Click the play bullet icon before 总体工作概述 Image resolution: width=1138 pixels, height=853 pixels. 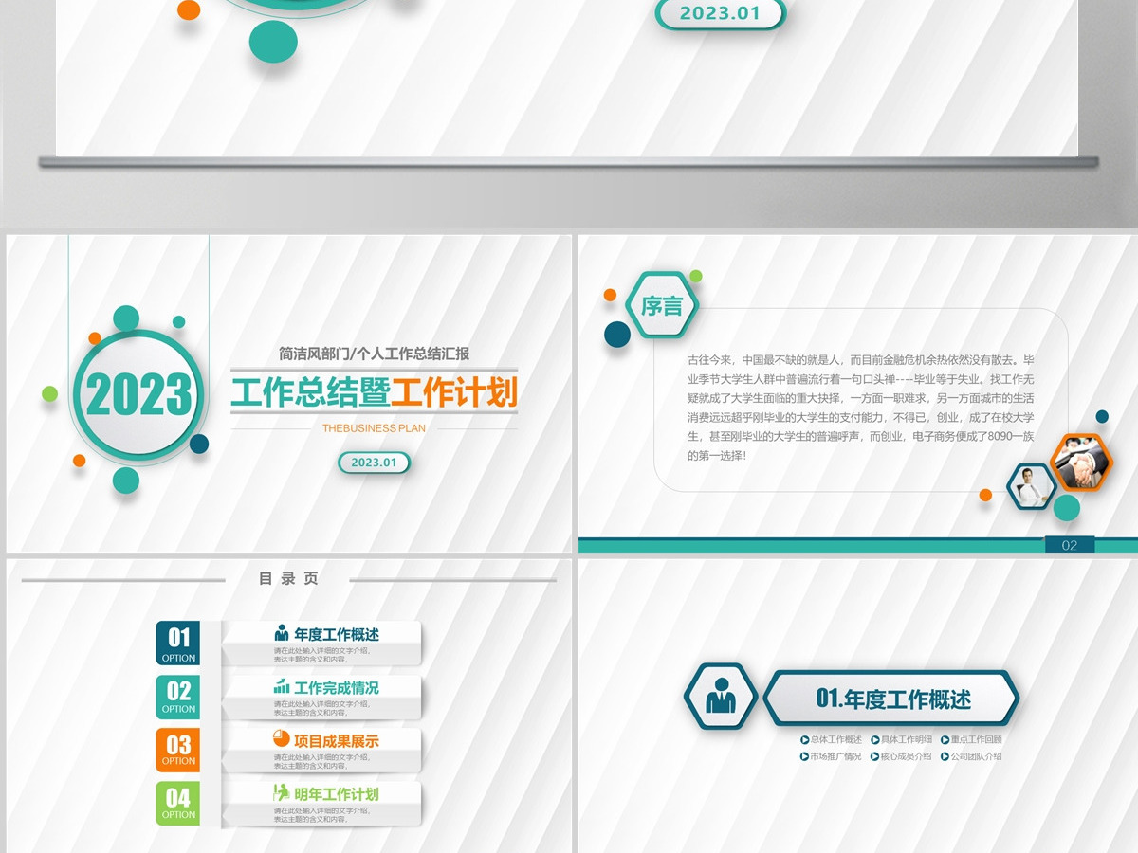click(805, 739)
